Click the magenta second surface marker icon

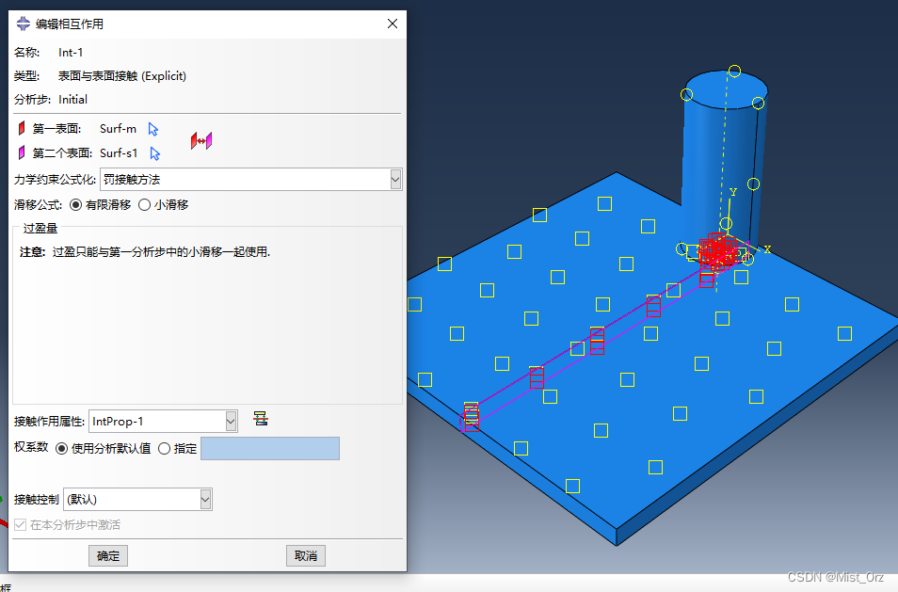[21, 153]
